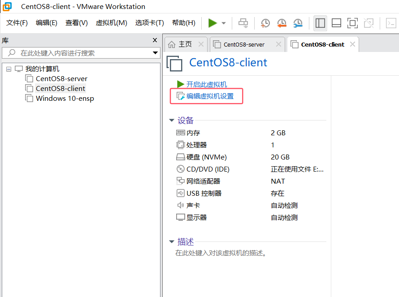Viewport: 399px width, 297px height.
Task: Click the CD/DVD (IDE) disc icon
Action: tap(180, 169)
